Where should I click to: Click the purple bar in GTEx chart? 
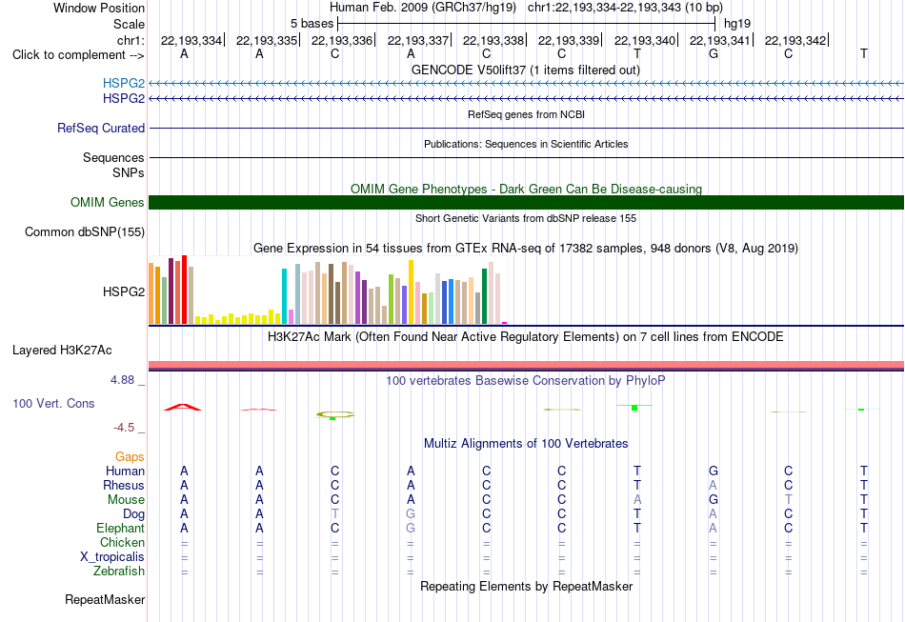(357, 298)
